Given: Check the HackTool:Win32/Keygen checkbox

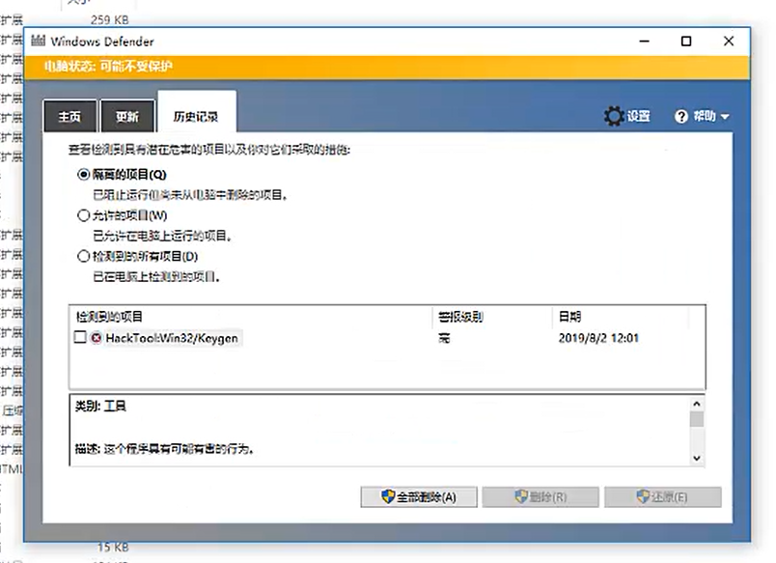Looking at the screenshot, I should point(80,337).
